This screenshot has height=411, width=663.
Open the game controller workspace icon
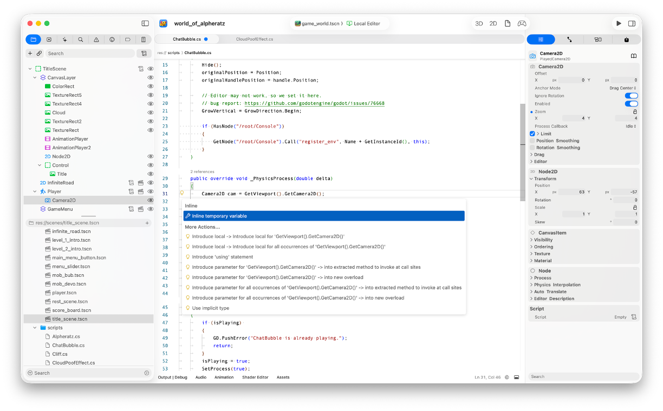tap(522, 24)
